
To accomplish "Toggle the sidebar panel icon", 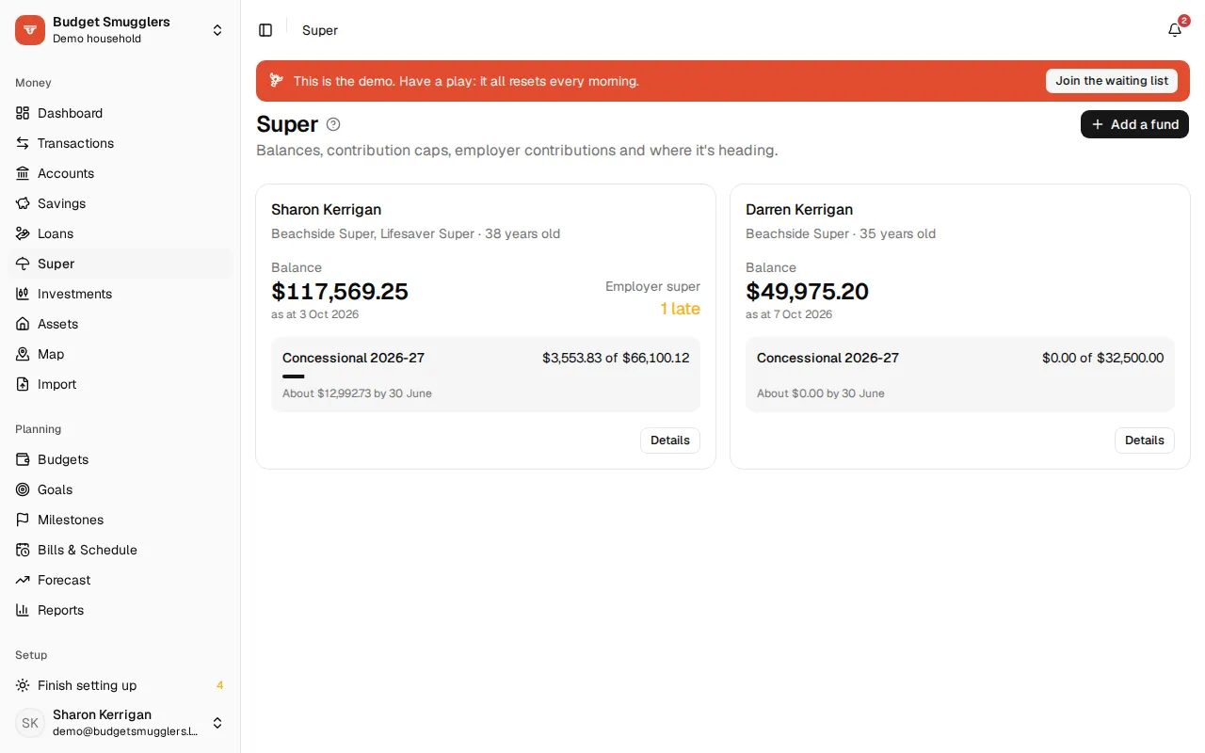I will tap(265, 30).
